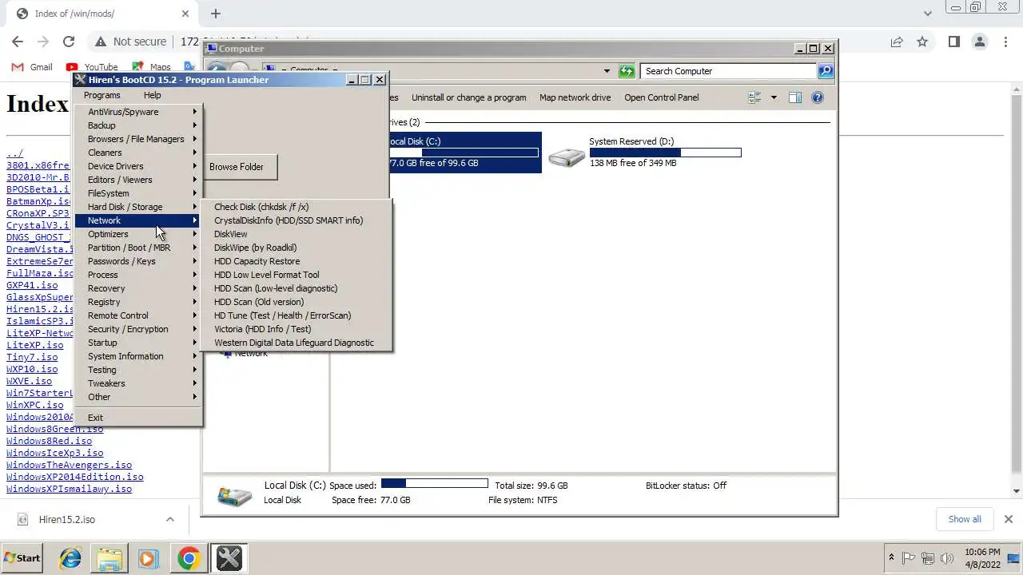Toggle the preview pane icon
The width and height of the screenshot is (1023, 575).
(x=794, y=97)
